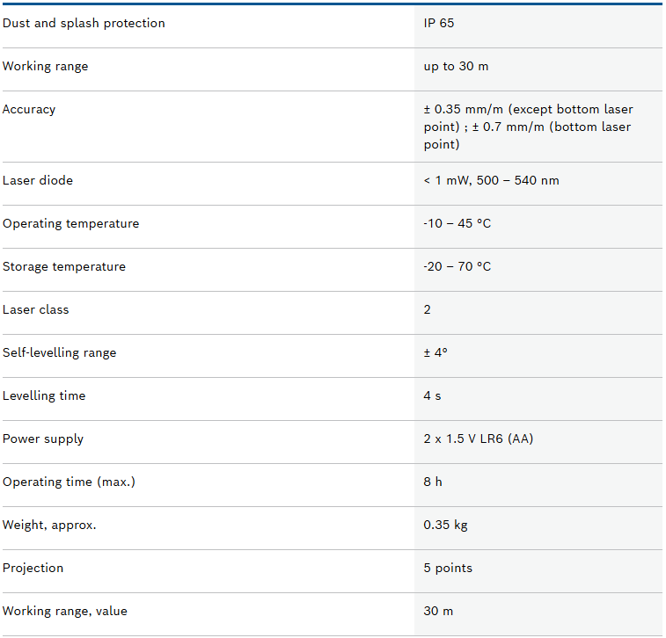This screenshot has width=666, height=638.
Task: Click the 'Laser class' label
Action: coord(36,310)
